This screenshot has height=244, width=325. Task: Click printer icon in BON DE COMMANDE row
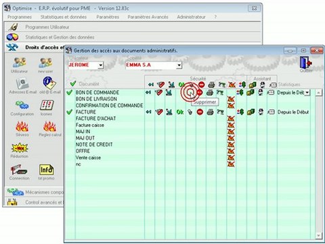(210, 92)
